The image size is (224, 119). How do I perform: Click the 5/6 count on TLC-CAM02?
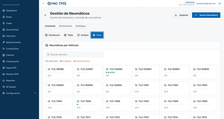tap(107, 76)
